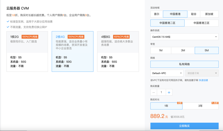
Task: Select the 2核4G server plan card
Action: click(72, 51)
